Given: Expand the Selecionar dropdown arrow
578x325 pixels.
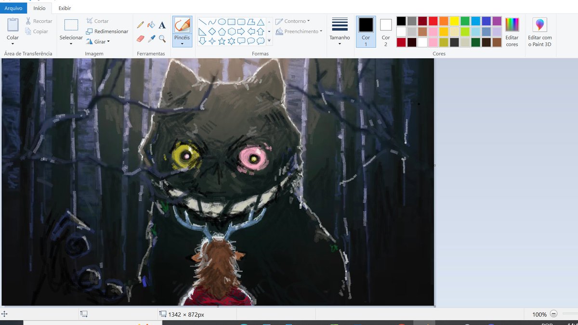Looking at the screenshot, I should 71,44.
